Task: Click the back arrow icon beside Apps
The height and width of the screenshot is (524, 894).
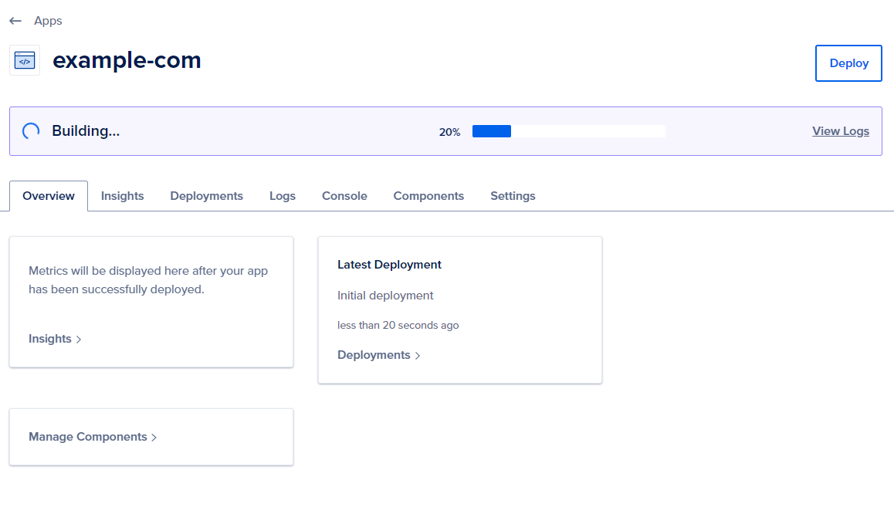Action: (15, 21)
